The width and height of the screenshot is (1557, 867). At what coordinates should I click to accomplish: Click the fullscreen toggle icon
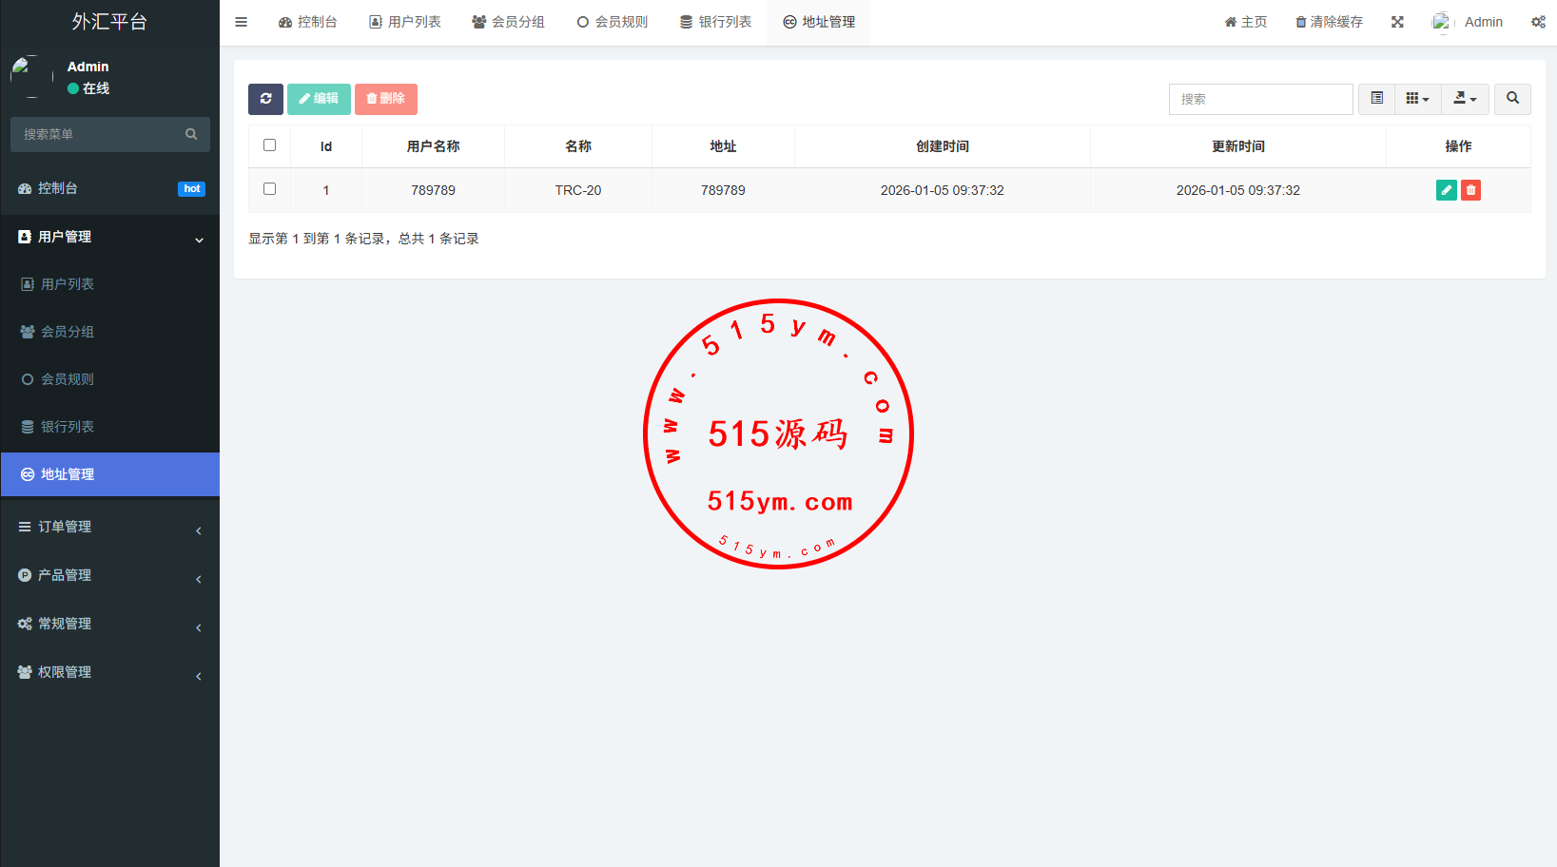pos(1397,22)
